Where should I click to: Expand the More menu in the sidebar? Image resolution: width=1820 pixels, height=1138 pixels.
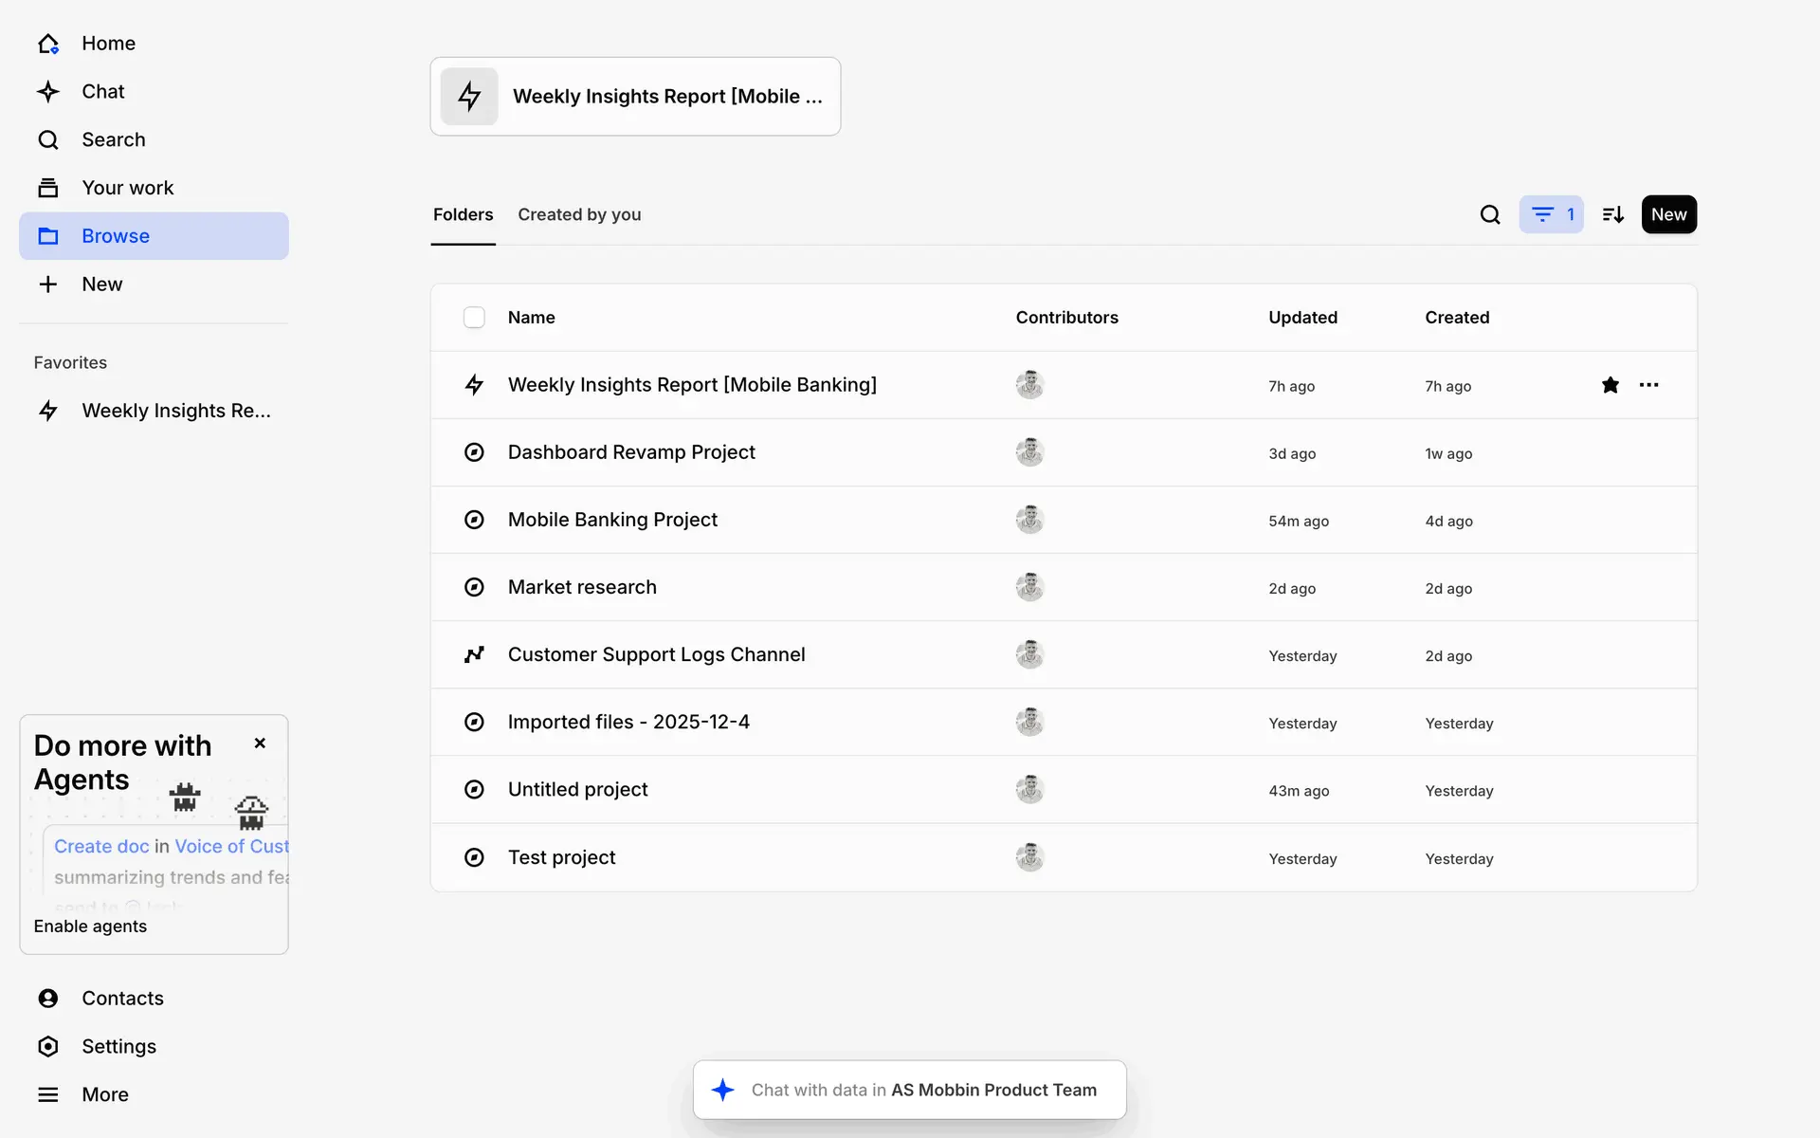tap(104, 1094)
